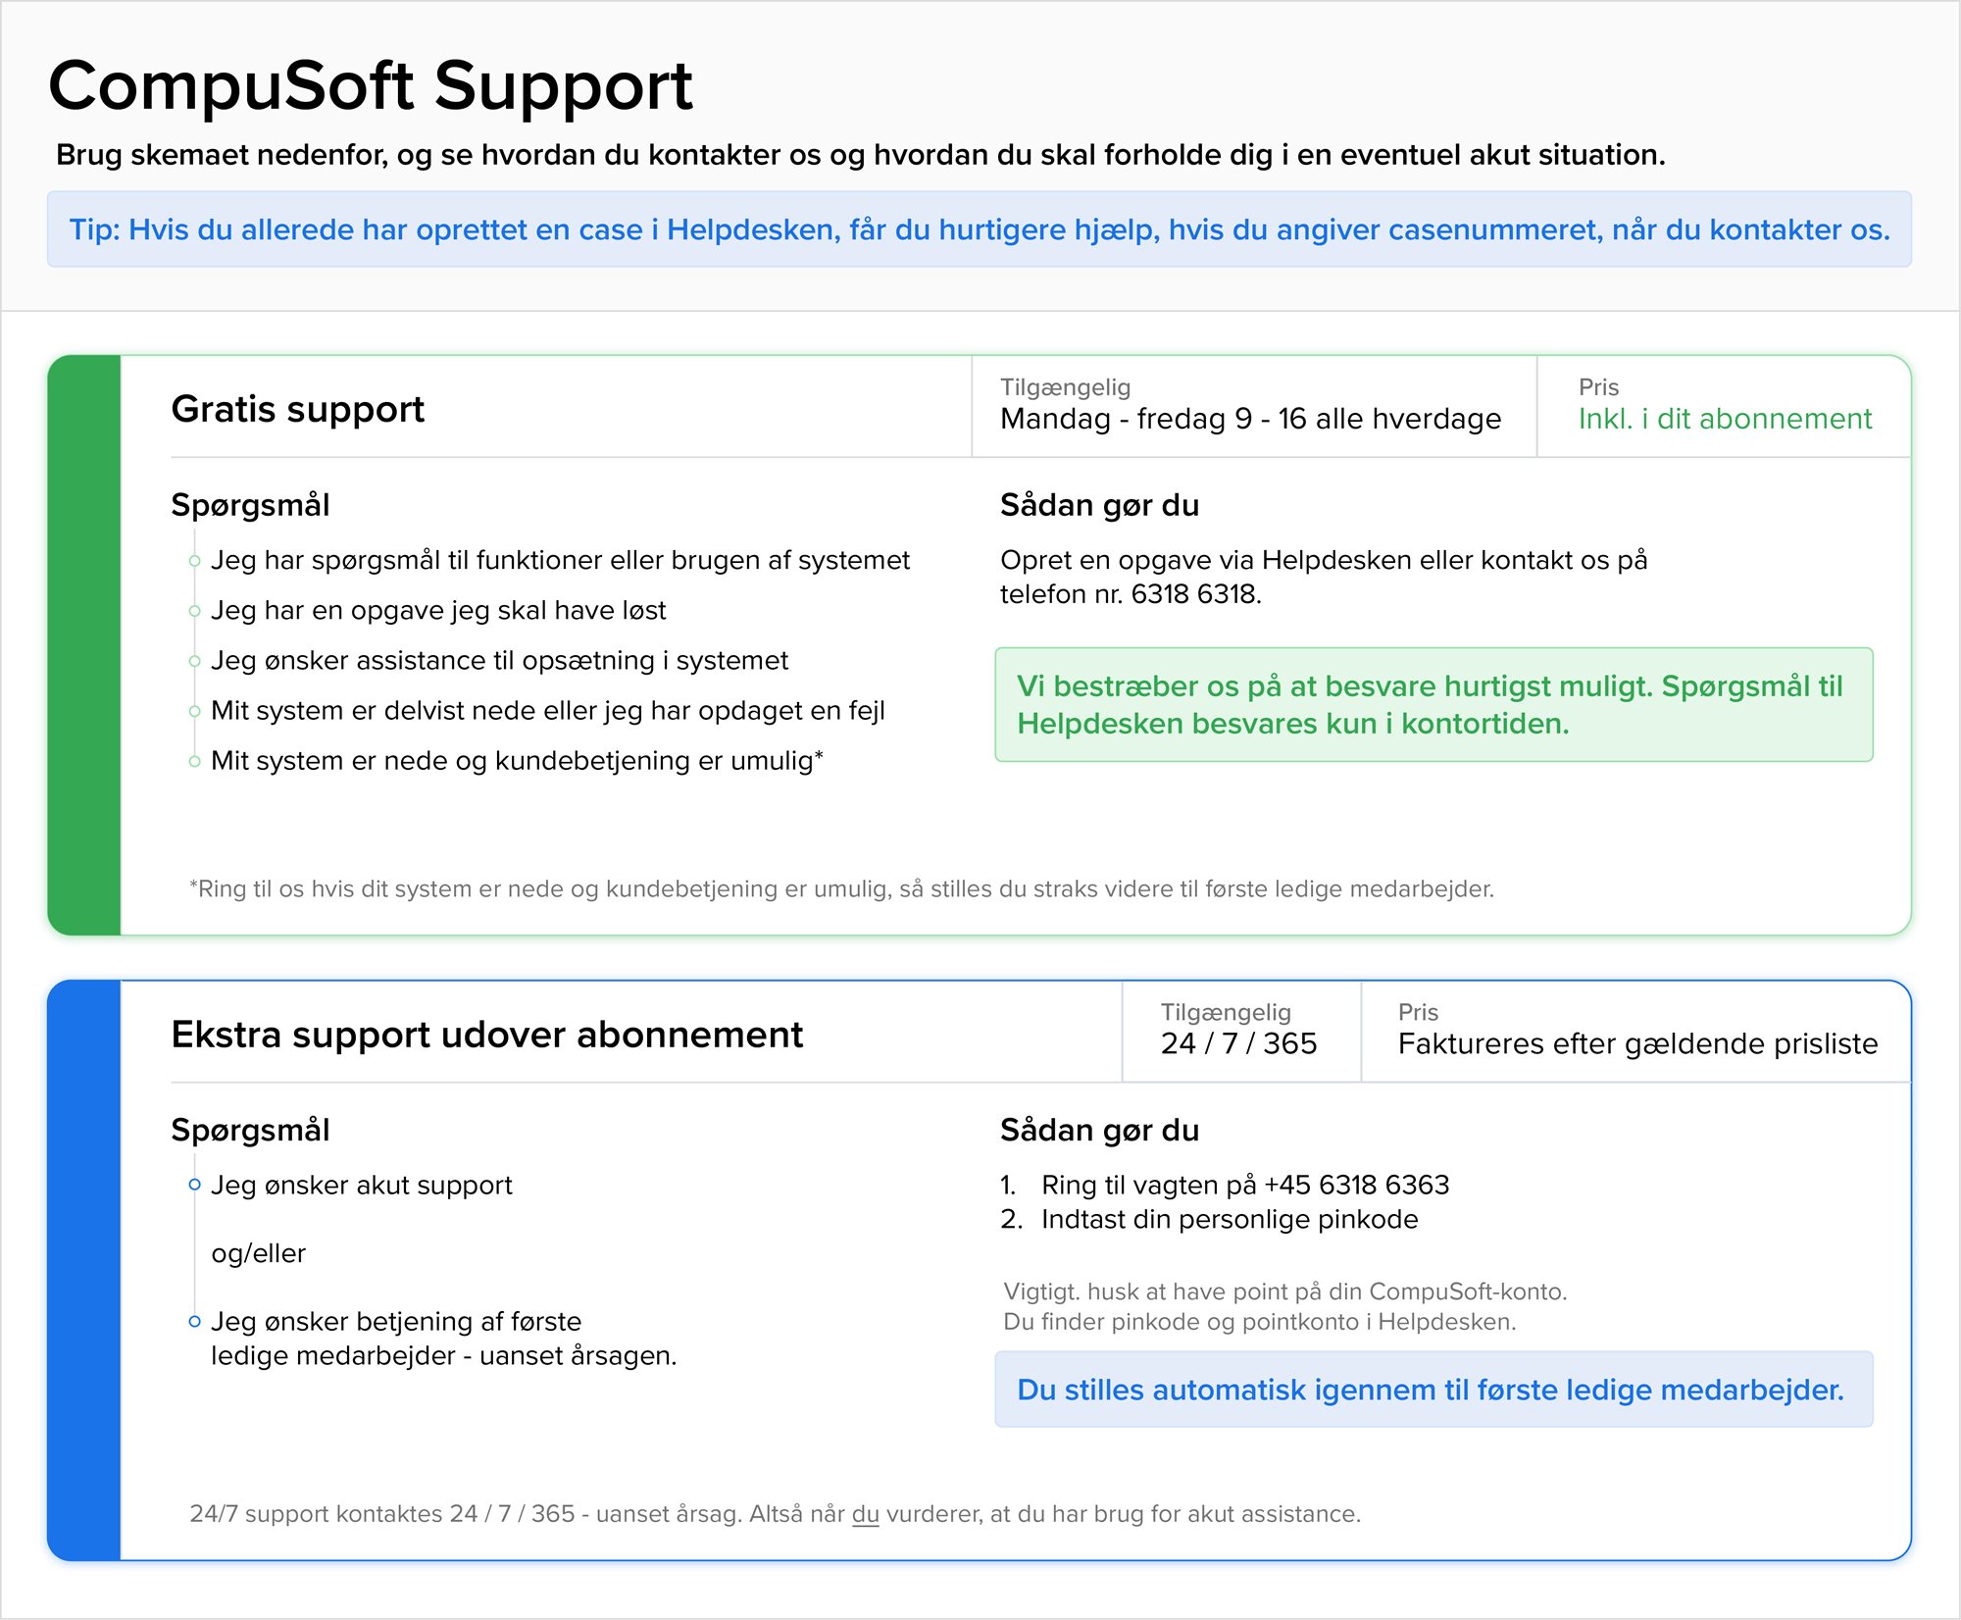Select the blue Tip banner about casenummer

980,229
